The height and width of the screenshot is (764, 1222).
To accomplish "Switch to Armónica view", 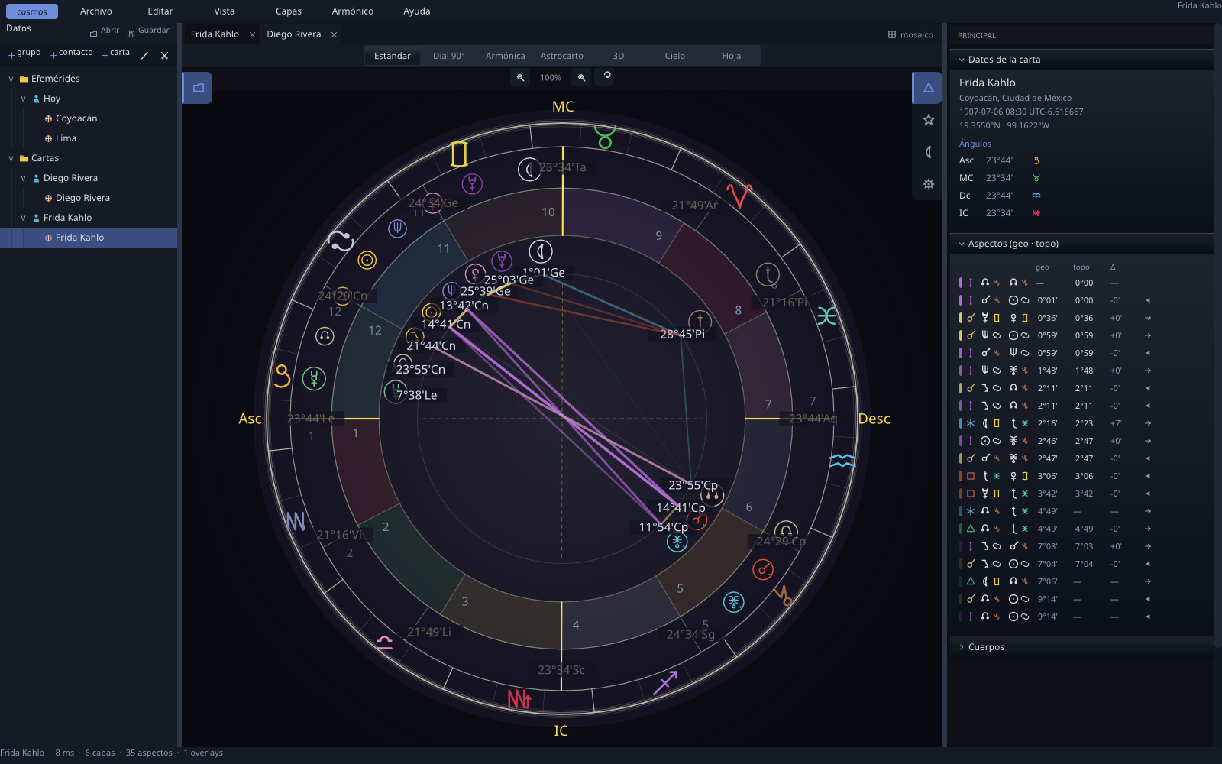I will click(x=506, y=56).
